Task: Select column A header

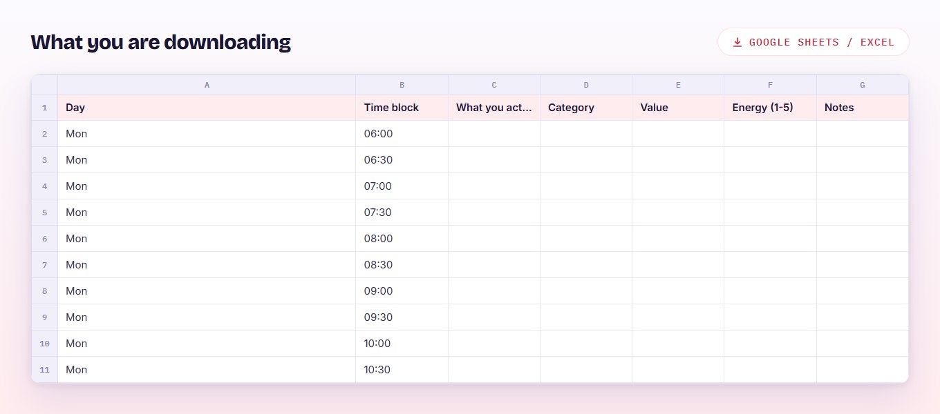Action: click(207, 85)
